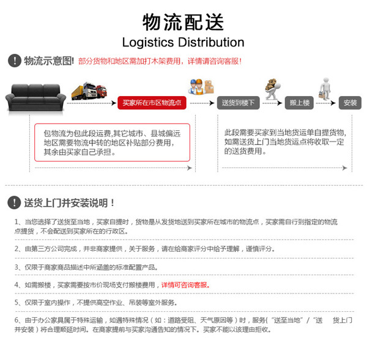
Task: Click the delivery trucks icon
Action: [x=89, y=91]
